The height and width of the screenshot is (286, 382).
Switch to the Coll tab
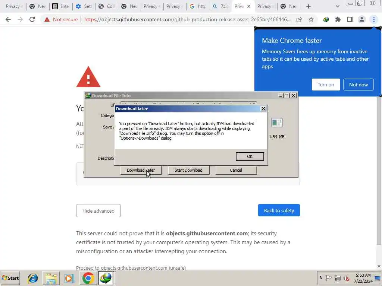(x=106, y=6)
